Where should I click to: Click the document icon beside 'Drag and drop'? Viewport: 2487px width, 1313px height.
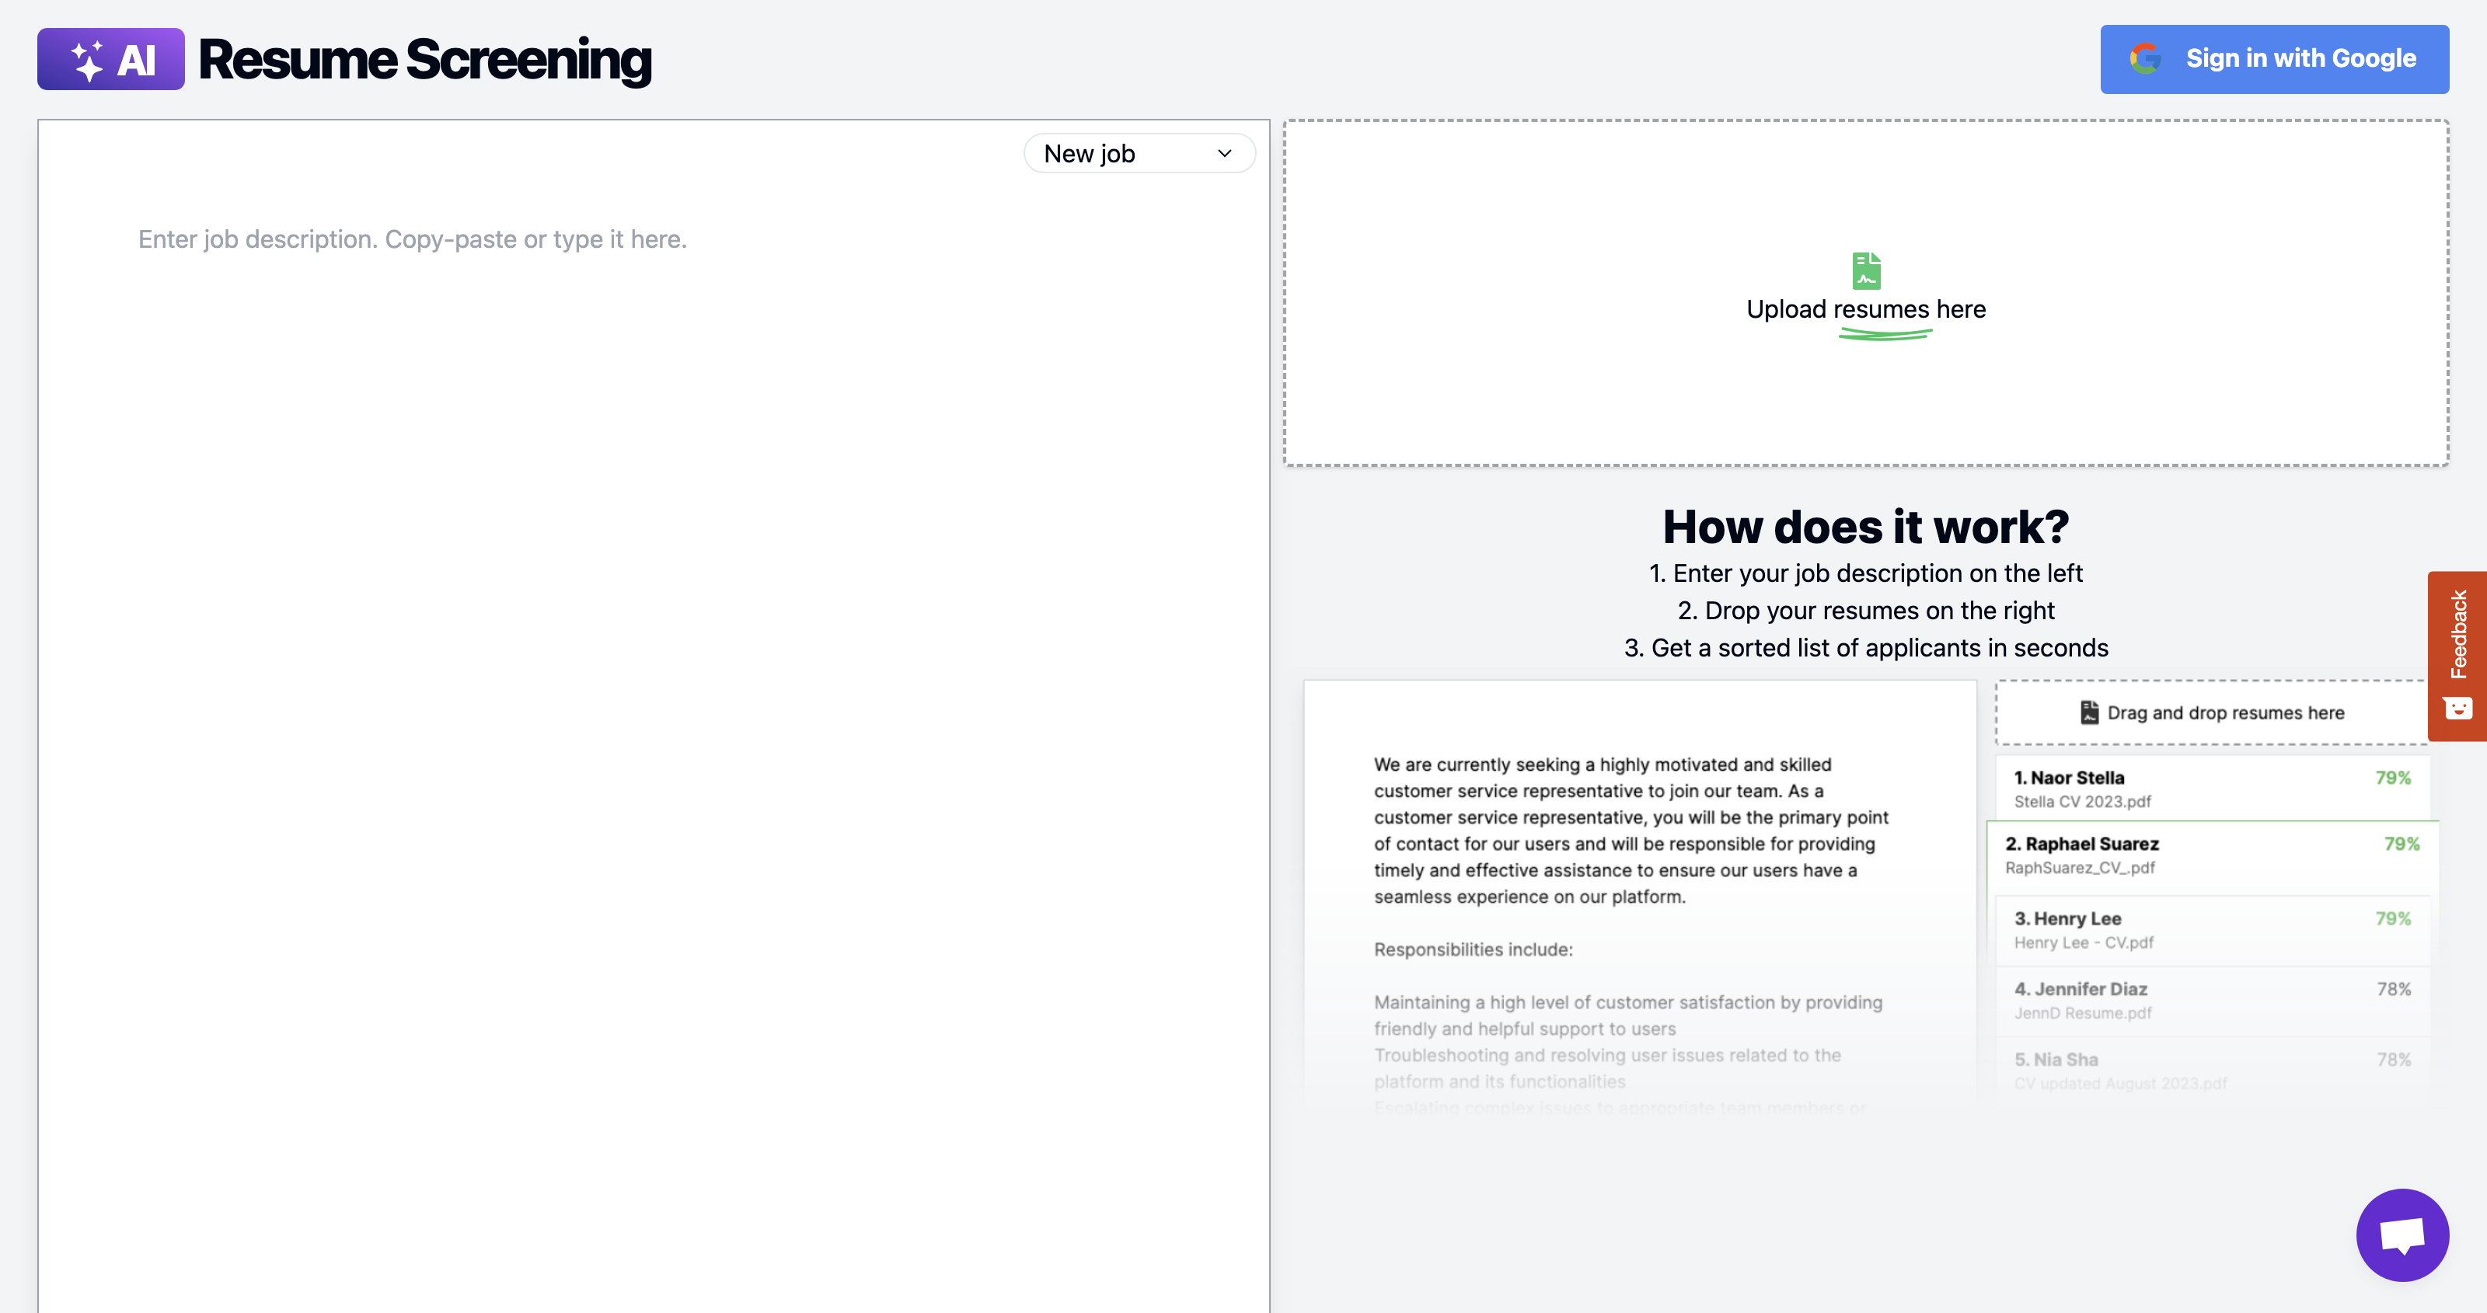click(2089, 712)
